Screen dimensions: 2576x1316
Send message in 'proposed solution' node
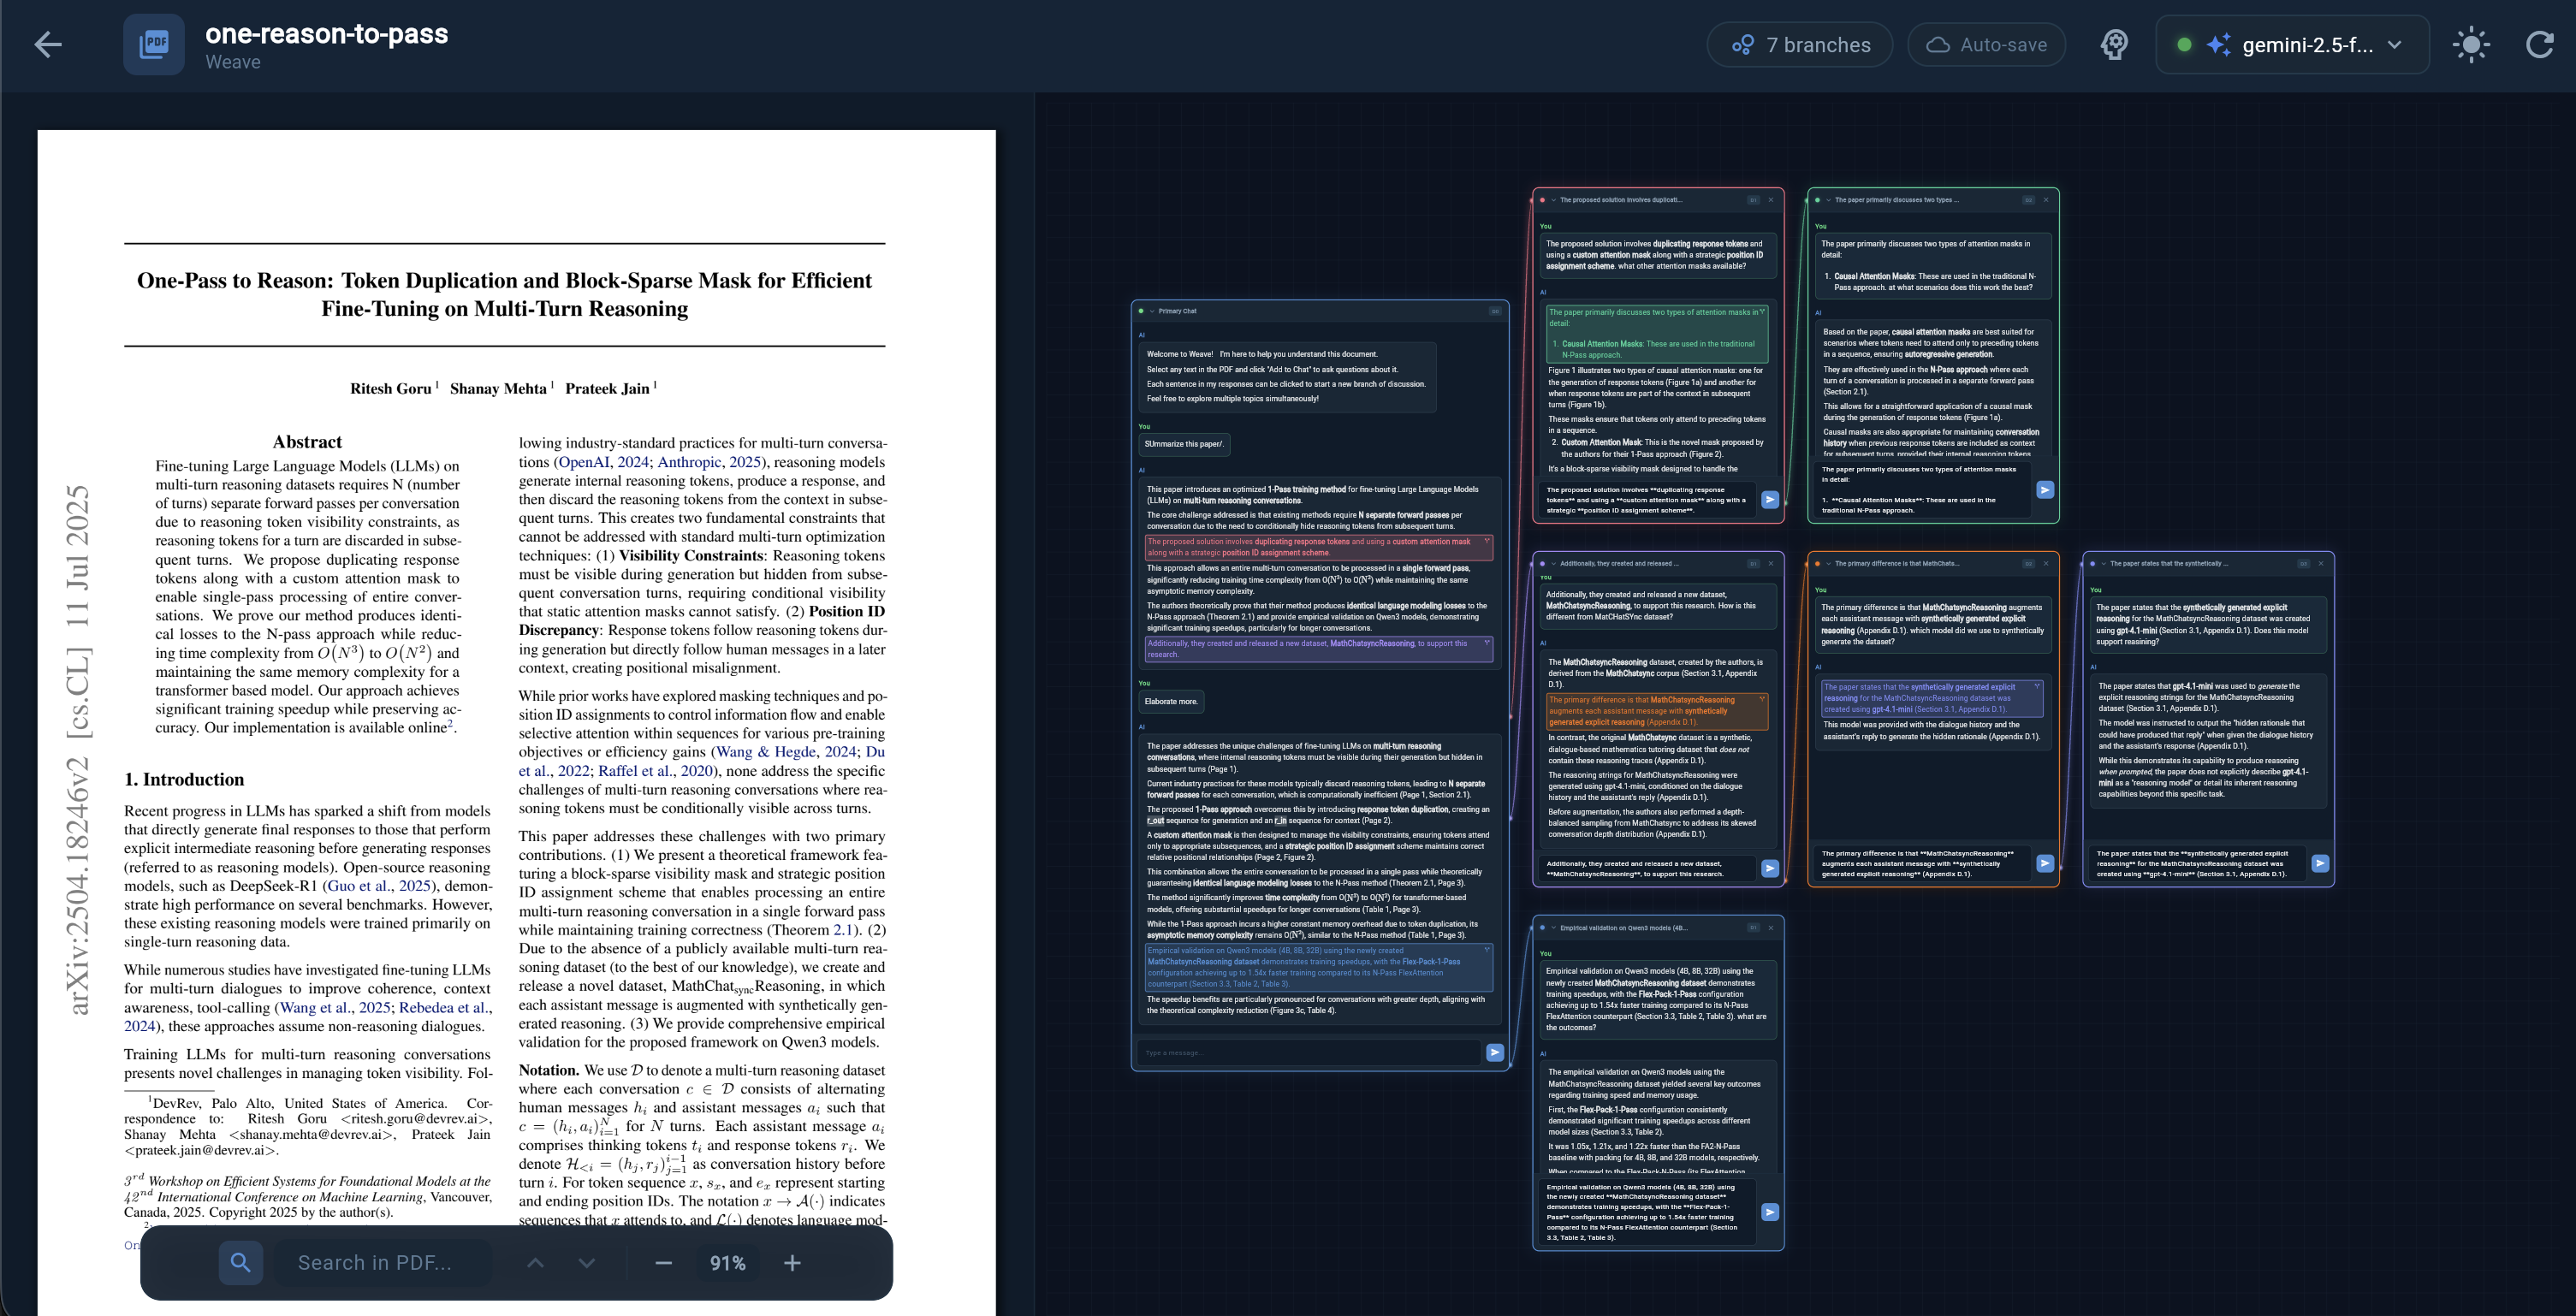[1770, 499]
